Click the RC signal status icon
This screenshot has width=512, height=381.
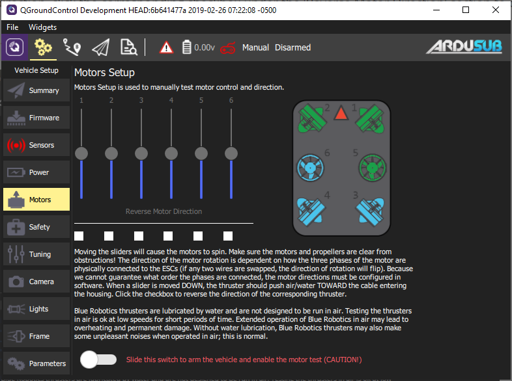227,47
